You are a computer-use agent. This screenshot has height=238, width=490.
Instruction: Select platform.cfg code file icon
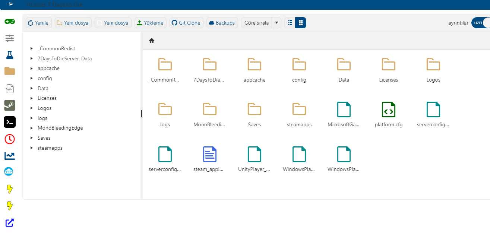tap(389, 110)
